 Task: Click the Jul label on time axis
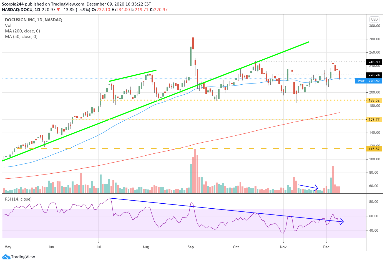[98, 247]
